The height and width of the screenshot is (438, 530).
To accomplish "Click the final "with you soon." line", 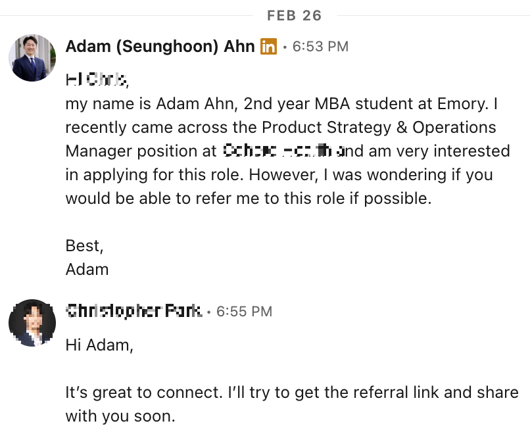I will tap(120, 416).
